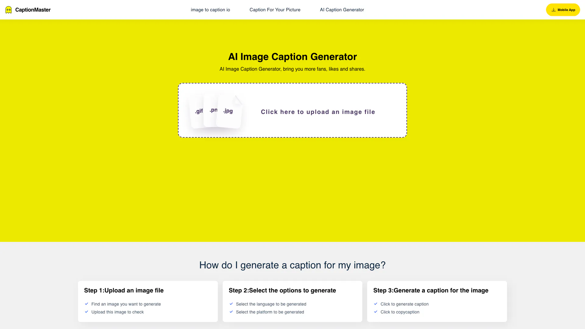Open Caption For Your Picture nav link
Viewport: 585px width, 329px height.
tap(275, 10)
